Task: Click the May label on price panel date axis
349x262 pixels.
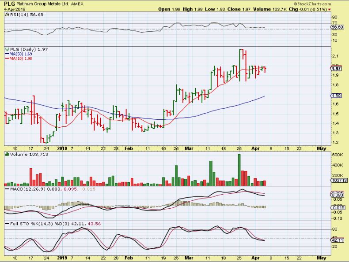Action: pyautogui.click(x=321, y=148)
